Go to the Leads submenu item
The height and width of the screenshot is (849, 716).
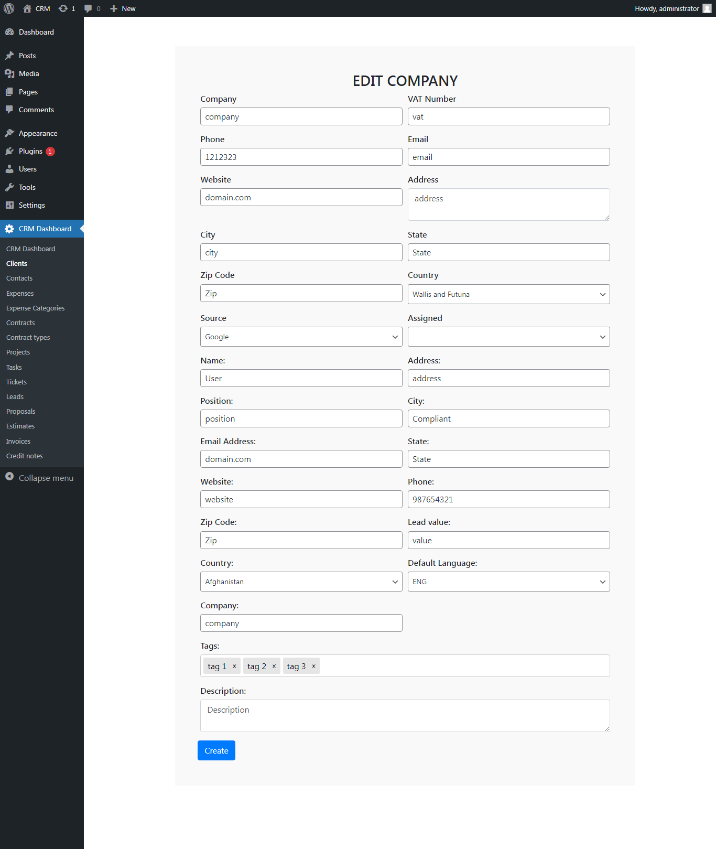[15, 396]
